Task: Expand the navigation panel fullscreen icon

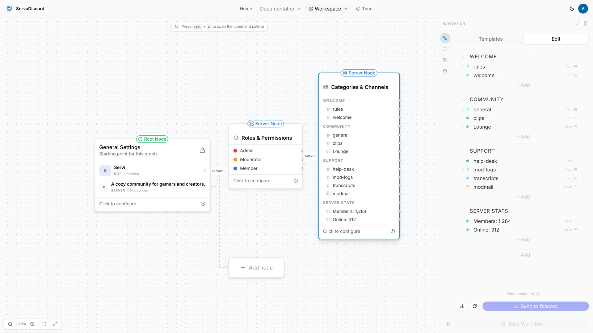Action: click(577, 23)
